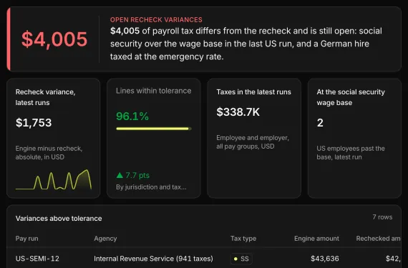
Task: Click the $338.7K taxes value
Action: (x=238, y=112)
